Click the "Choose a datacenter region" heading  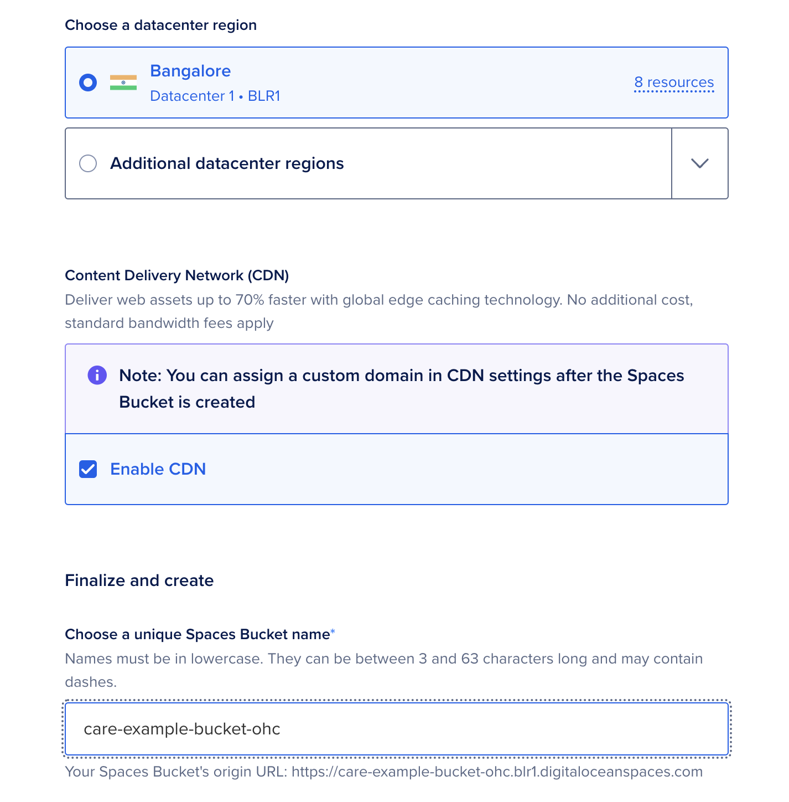(x=161, y=25)
